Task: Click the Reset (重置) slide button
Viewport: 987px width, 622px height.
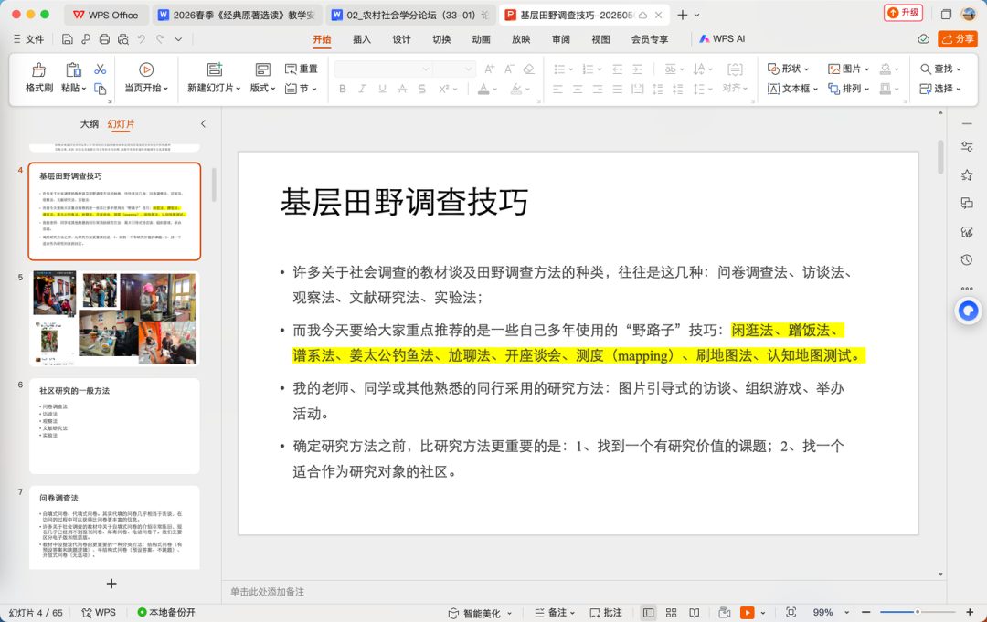Action: tap(302, 69)
